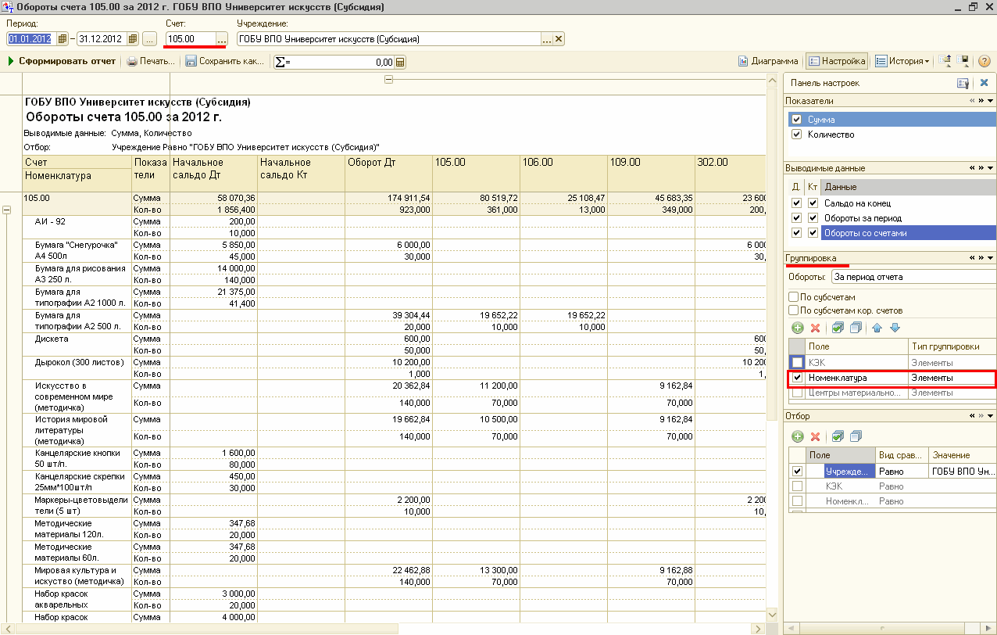Move grouping field up with the blue arrow
This screenshot has height=635, width=997.
[x=877, y=328]
